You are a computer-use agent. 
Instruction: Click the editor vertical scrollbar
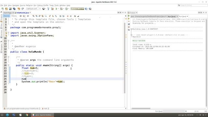pyautogui.click(x=124, y=58)
